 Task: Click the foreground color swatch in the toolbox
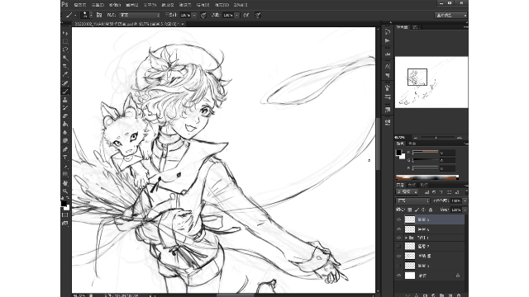64,204
